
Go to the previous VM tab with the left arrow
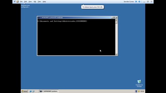(136, 2)
